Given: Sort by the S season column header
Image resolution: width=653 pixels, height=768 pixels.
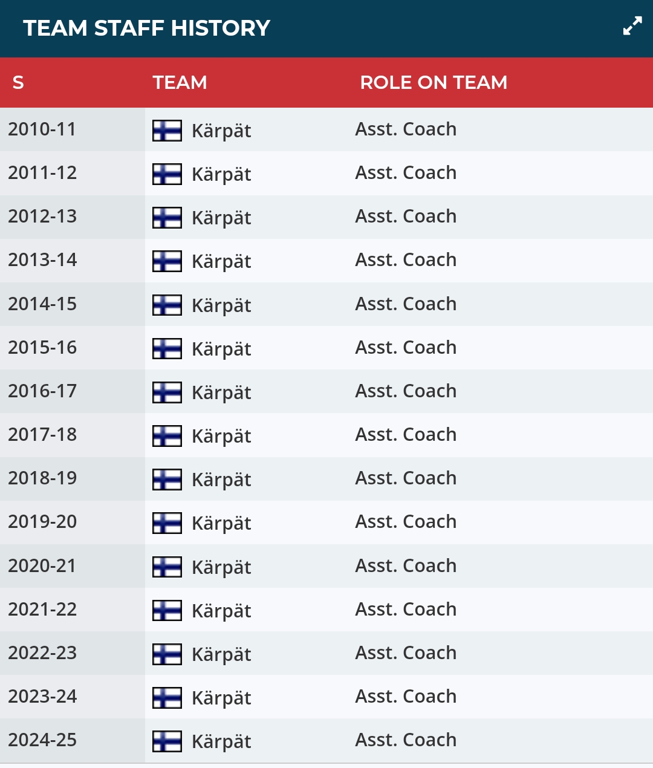Looking at the screenshot, I should [x=18, y=82].
